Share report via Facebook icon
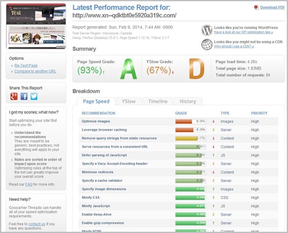This screenshot has width=288, height=233. [24, 97]
